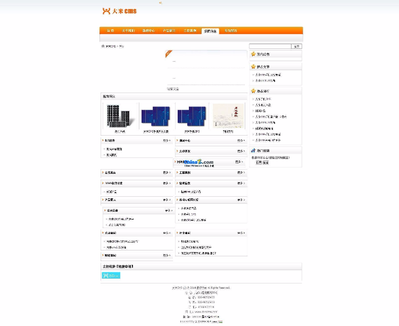Click the www.damicms.com link in the footer
This screenshot has width=399, height=326.
pos(206,312)
